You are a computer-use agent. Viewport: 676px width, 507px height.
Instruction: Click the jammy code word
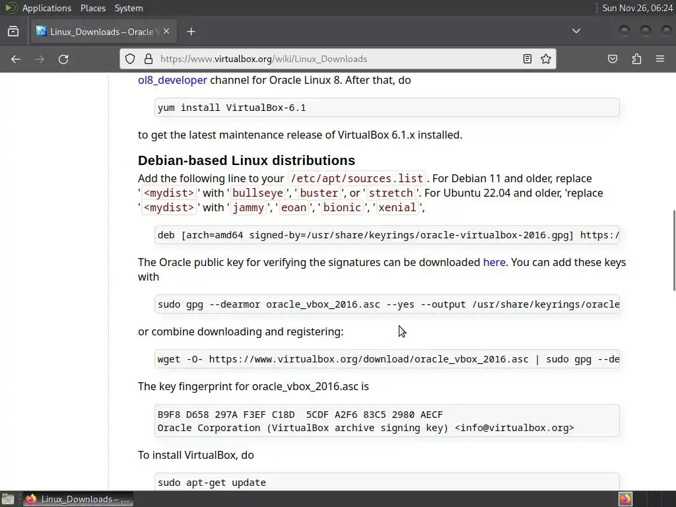click(x=248, y=208)
